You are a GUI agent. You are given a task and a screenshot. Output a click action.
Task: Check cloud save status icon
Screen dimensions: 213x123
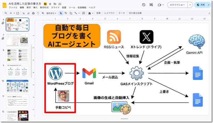click(x=60, y=4)
